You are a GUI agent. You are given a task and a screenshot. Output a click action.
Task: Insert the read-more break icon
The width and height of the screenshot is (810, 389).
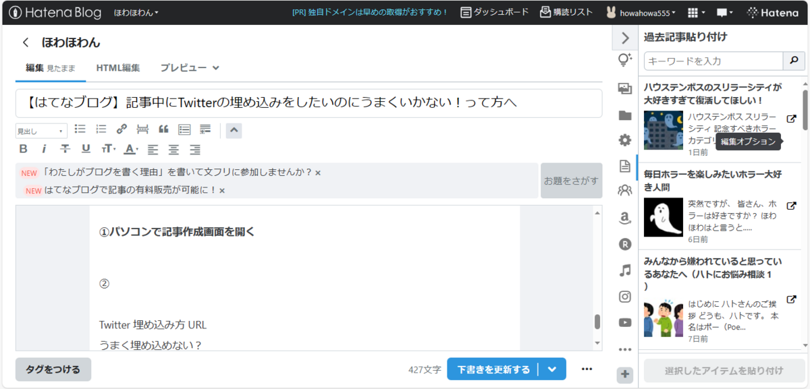(142, 129)
